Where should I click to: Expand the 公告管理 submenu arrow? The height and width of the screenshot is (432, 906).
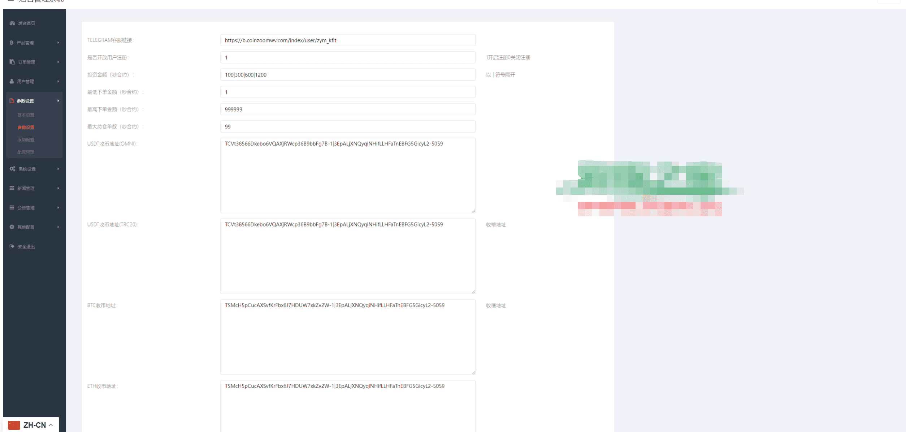[x=58, y=208]
